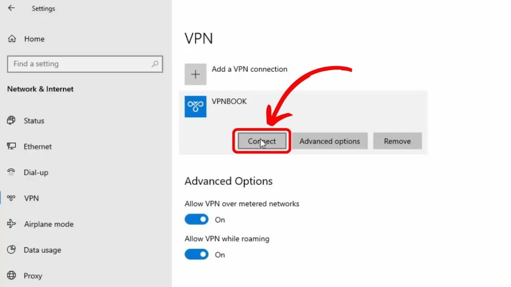The width and height of the screenshot is (511, 287).
Task: Click the back arrow
Action: tap(11, 8)
